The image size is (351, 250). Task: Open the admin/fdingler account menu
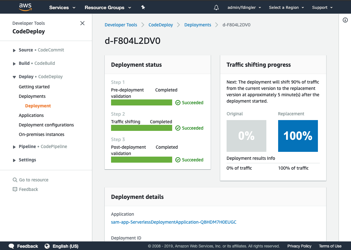244,8
